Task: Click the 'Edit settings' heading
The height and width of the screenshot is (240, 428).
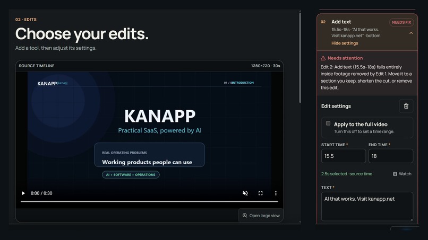Action: pyautogui.click(x=336, y=106)
